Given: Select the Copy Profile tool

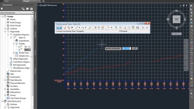Looking at the screenshot, I should point(102,28).
